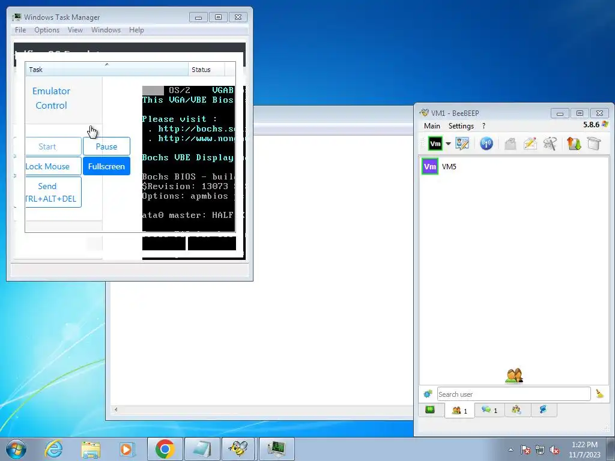Click the greyed chat envelope icon in BeeBEEP toolbar
Viewport: 615px width, 461px height.
point(510,144)
